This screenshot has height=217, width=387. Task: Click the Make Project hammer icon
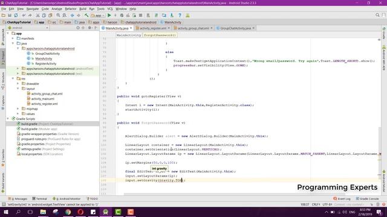tap(86, 15)
